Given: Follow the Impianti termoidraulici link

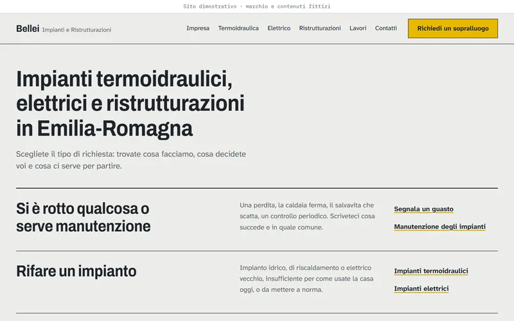Looking at the screenshot, I should pos(431,271).
